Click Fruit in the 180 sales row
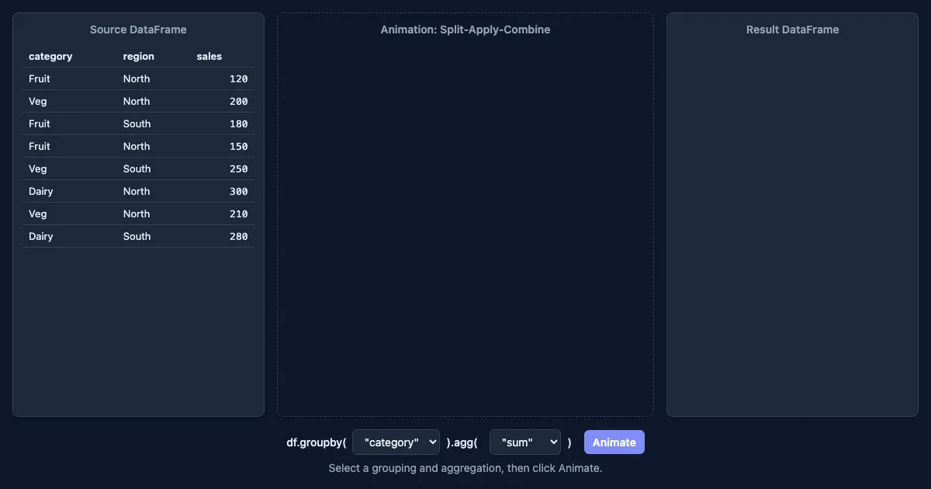 [x=40, y=124]
